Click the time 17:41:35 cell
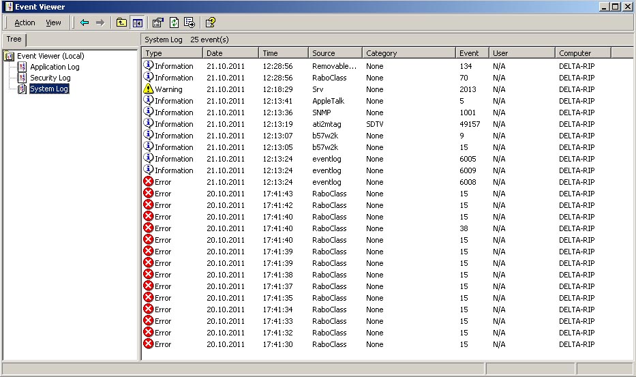636x377 pixels. 277,298
